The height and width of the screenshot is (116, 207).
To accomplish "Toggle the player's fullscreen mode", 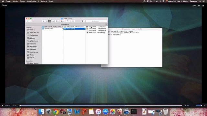I will [x=204, y=105].
